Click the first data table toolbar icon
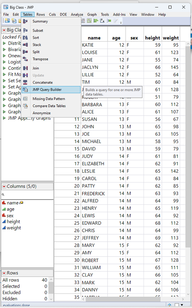This screenshot has height=308, width=192. 7,21
